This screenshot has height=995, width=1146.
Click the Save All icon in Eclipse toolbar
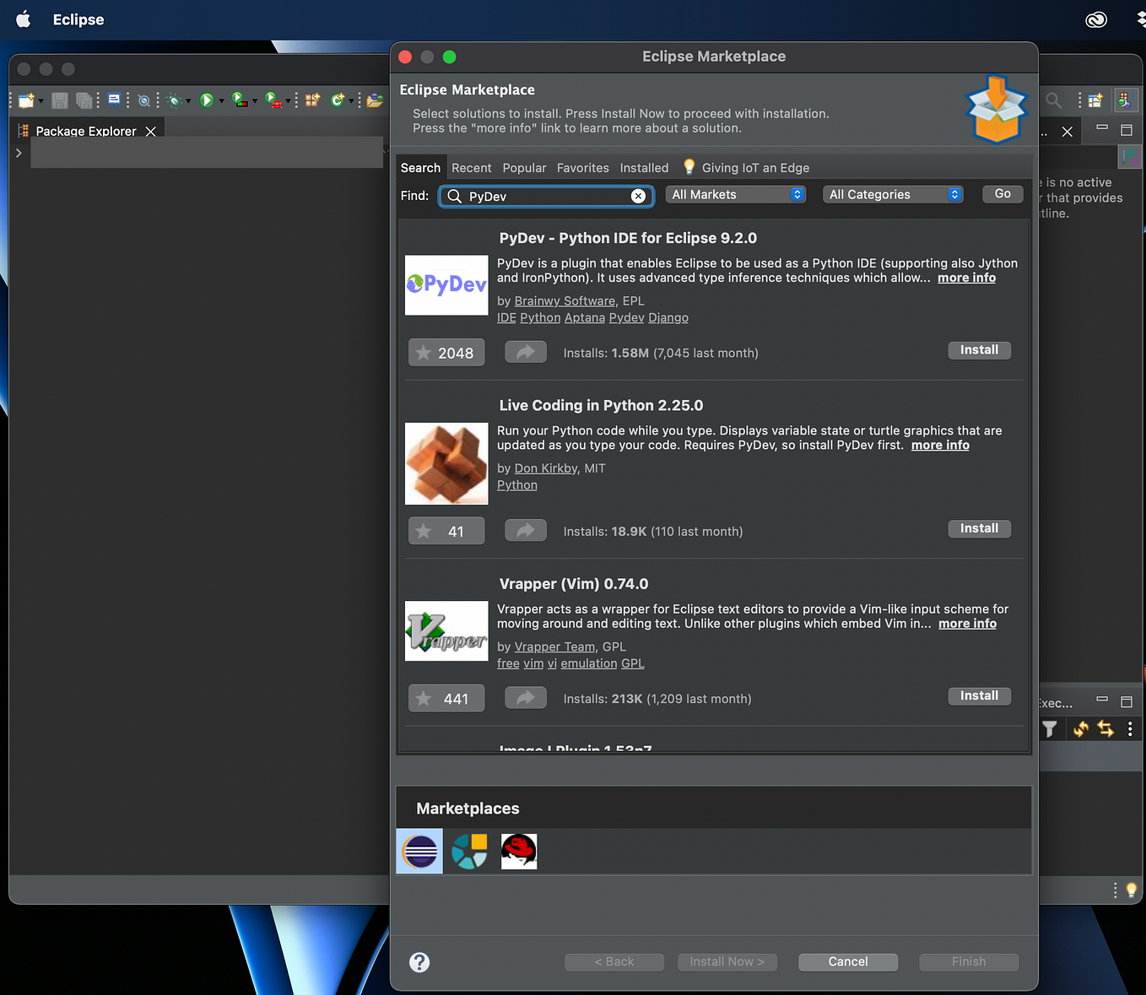tap(84, 100)
